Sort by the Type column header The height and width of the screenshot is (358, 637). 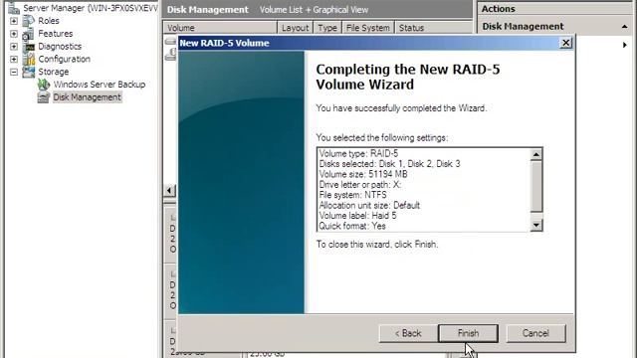(x=327, y=28)
